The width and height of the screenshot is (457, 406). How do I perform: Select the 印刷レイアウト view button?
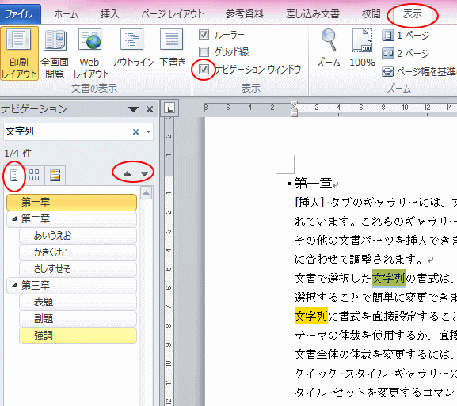(19, 54)
